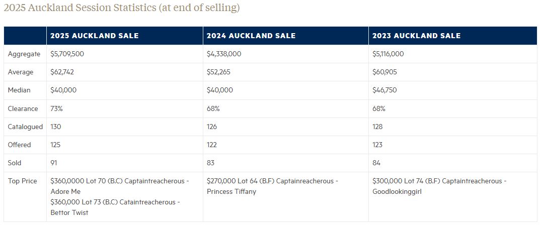Select the Aggregate row label
546x227 pixels.
pos(24,54)
